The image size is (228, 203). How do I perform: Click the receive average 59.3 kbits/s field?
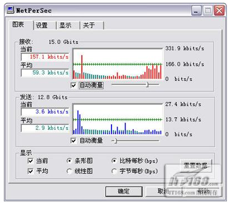45,72
